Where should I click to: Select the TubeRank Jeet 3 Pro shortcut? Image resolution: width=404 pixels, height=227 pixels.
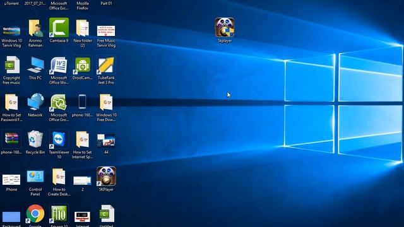coord(106,65)
